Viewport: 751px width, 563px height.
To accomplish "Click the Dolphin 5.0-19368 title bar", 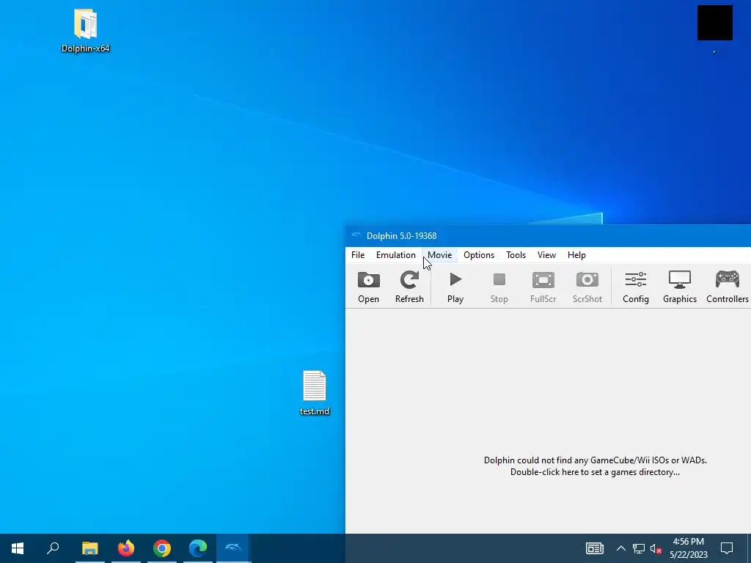I will [x=548, y=235].
